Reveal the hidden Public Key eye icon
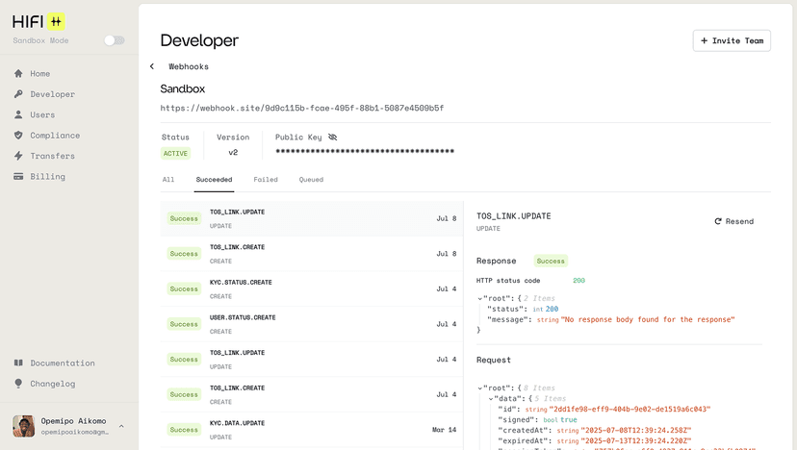Screen dimensions: 797x450 (x=332, y=137)
